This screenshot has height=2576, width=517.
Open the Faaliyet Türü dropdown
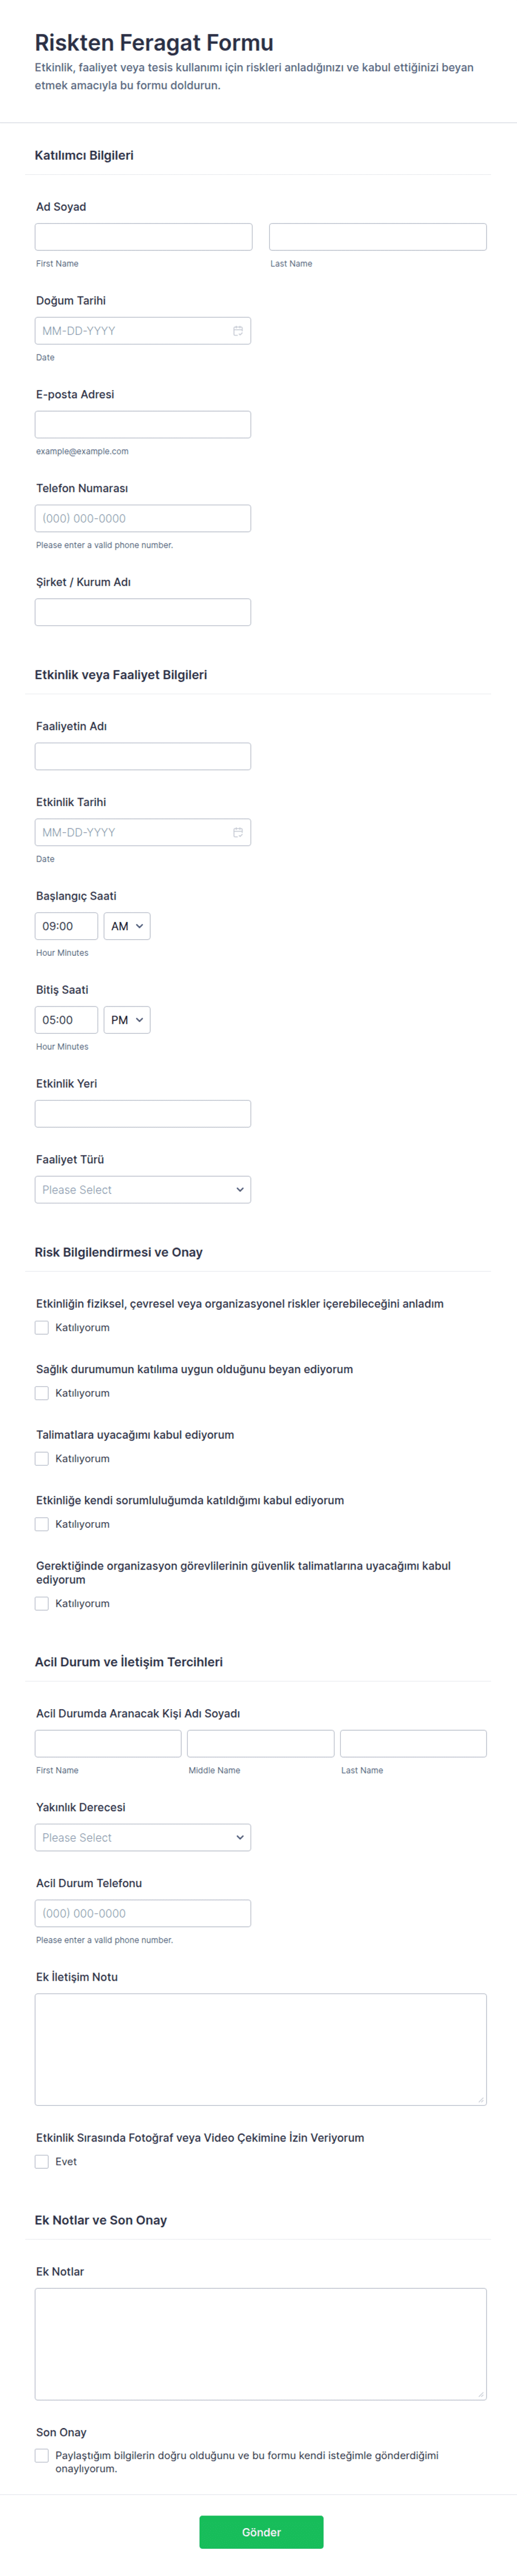click(x=142, y=1190)
